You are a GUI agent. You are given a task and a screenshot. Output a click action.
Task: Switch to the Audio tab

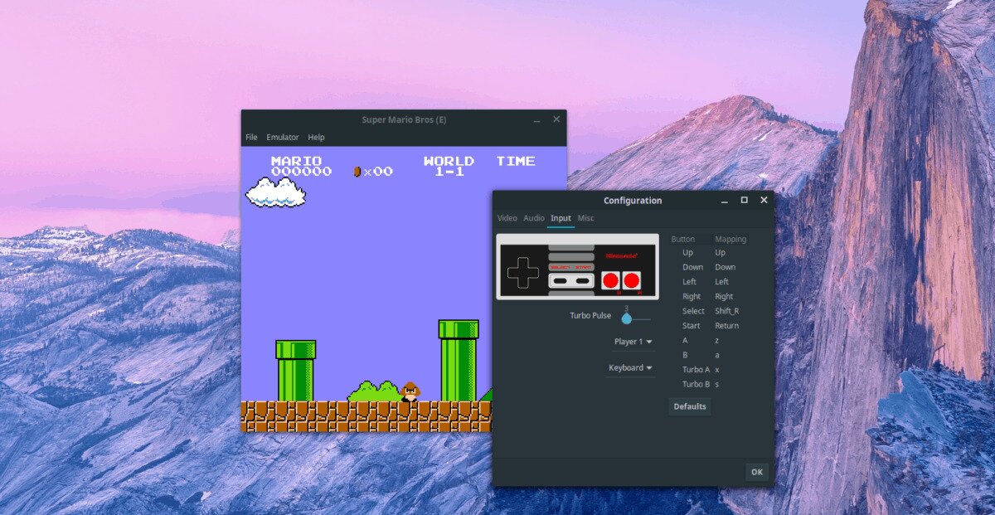[x=534, y=218]
